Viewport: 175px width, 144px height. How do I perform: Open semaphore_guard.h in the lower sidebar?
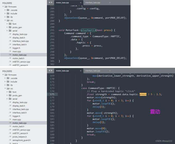tap(21, 140)
